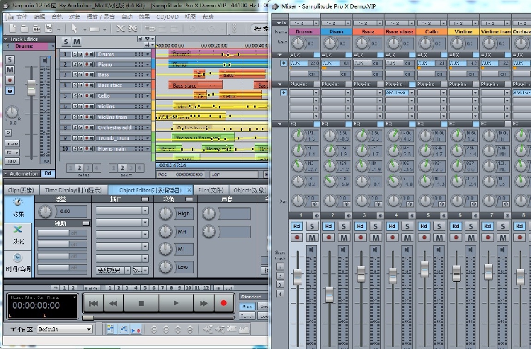Create a new project with the blank page icon

point(13,28)
